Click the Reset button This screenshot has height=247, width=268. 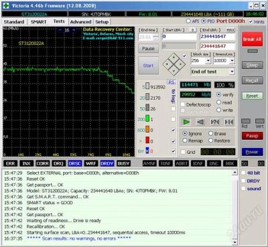253,96
